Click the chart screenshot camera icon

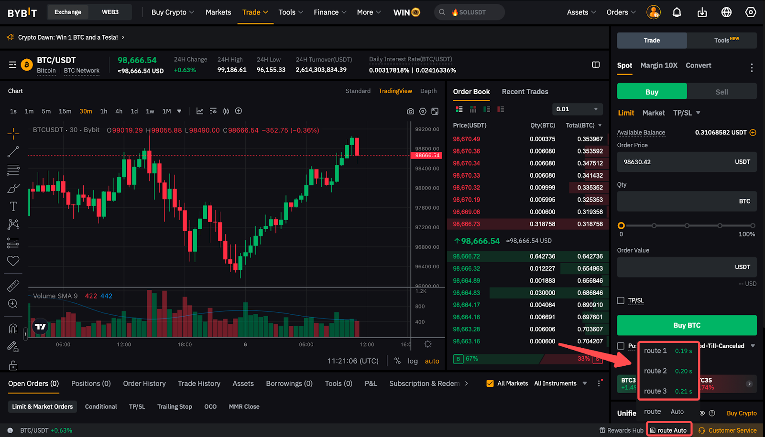click(410, 111)
